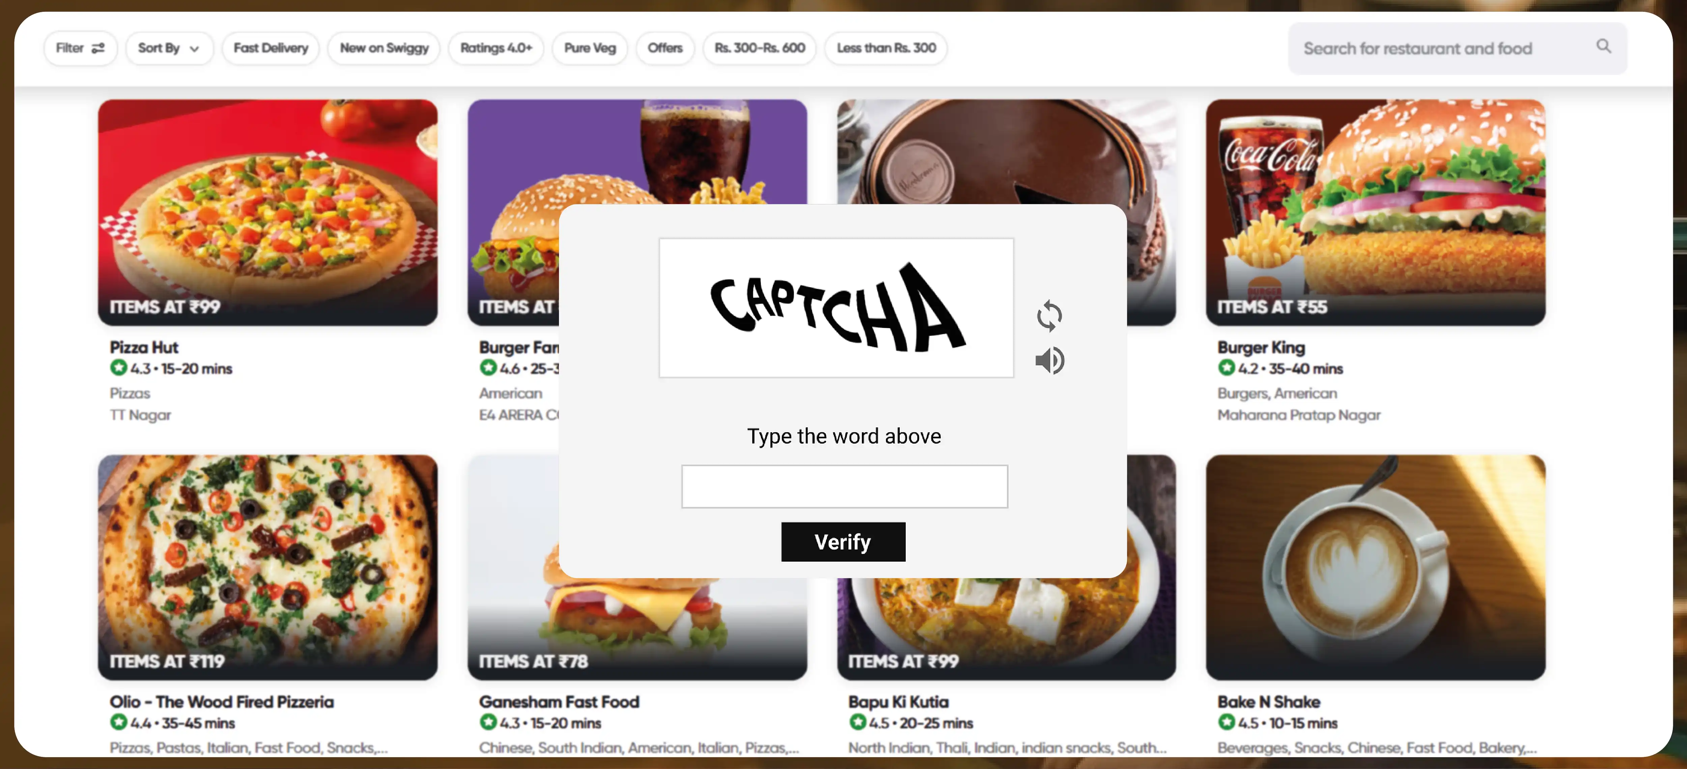Click the Verify button
This screenshot has height=769, width=1687.
point(843,542)
